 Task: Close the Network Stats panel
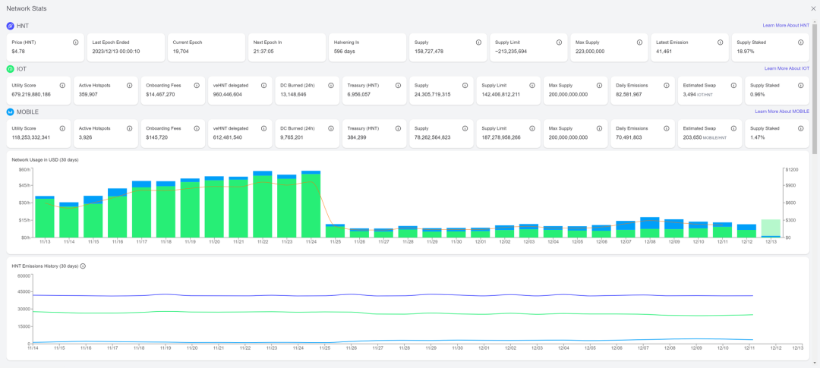[x=813, y=8]
